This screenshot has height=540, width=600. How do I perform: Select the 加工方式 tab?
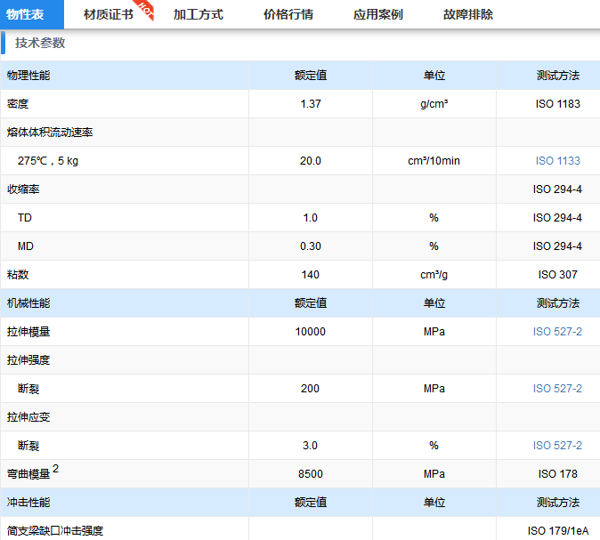pos(198,14)
